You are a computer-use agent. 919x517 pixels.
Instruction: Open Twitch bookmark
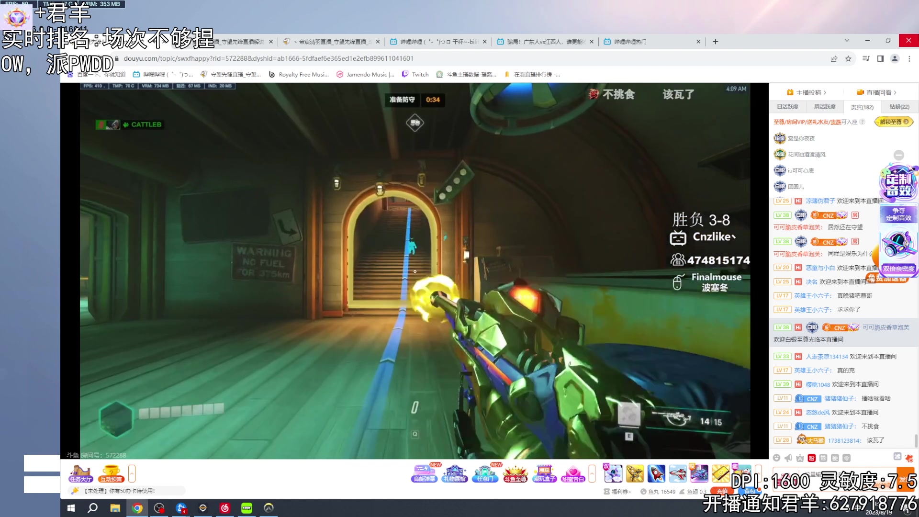[x=415, y=74]
